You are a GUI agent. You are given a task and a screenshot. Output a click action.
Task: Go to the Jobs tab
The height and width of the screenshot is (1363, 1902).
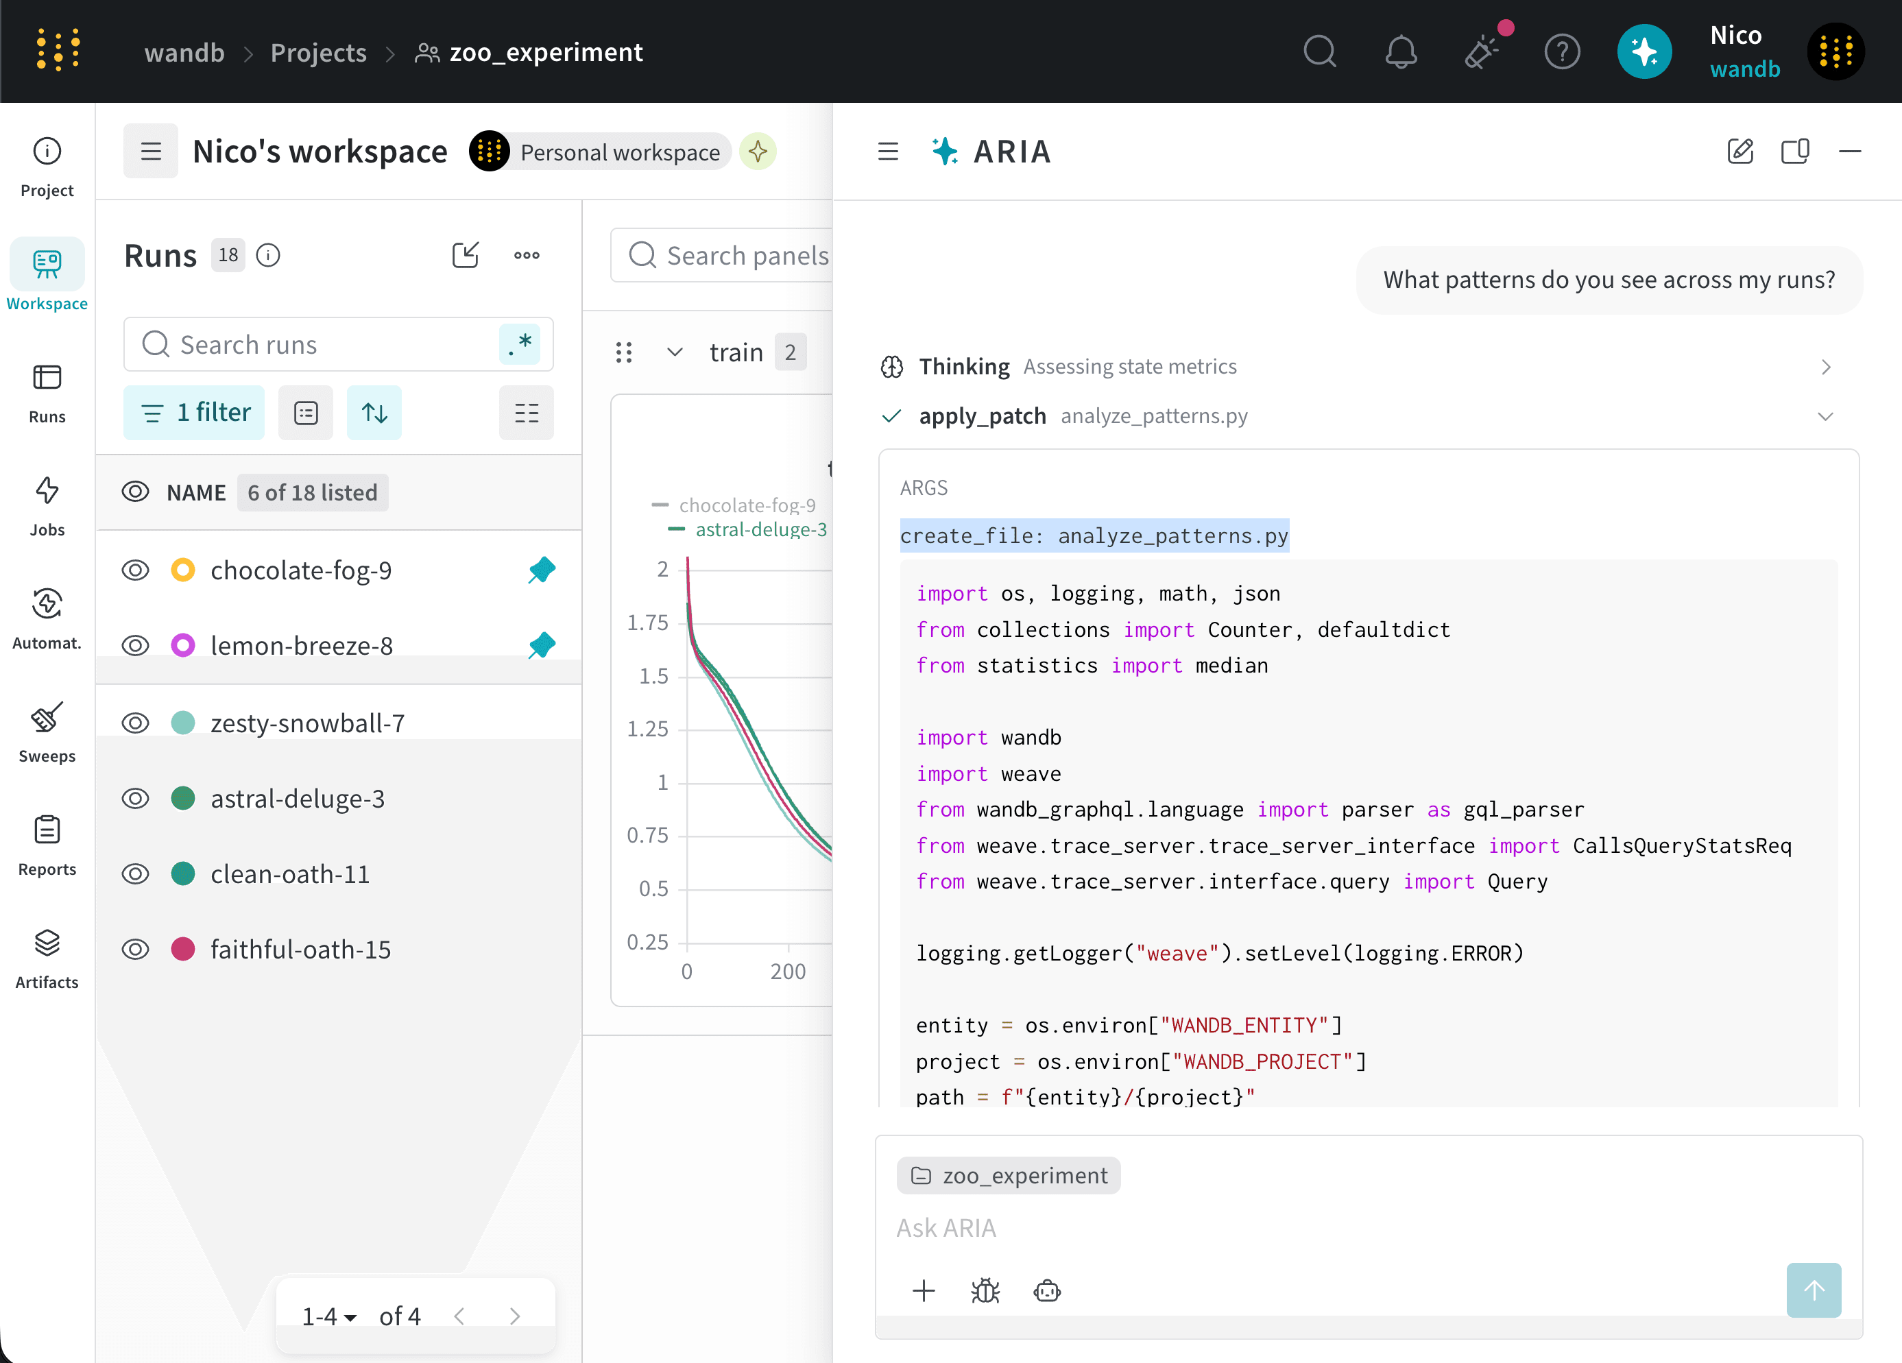(47, 506)
